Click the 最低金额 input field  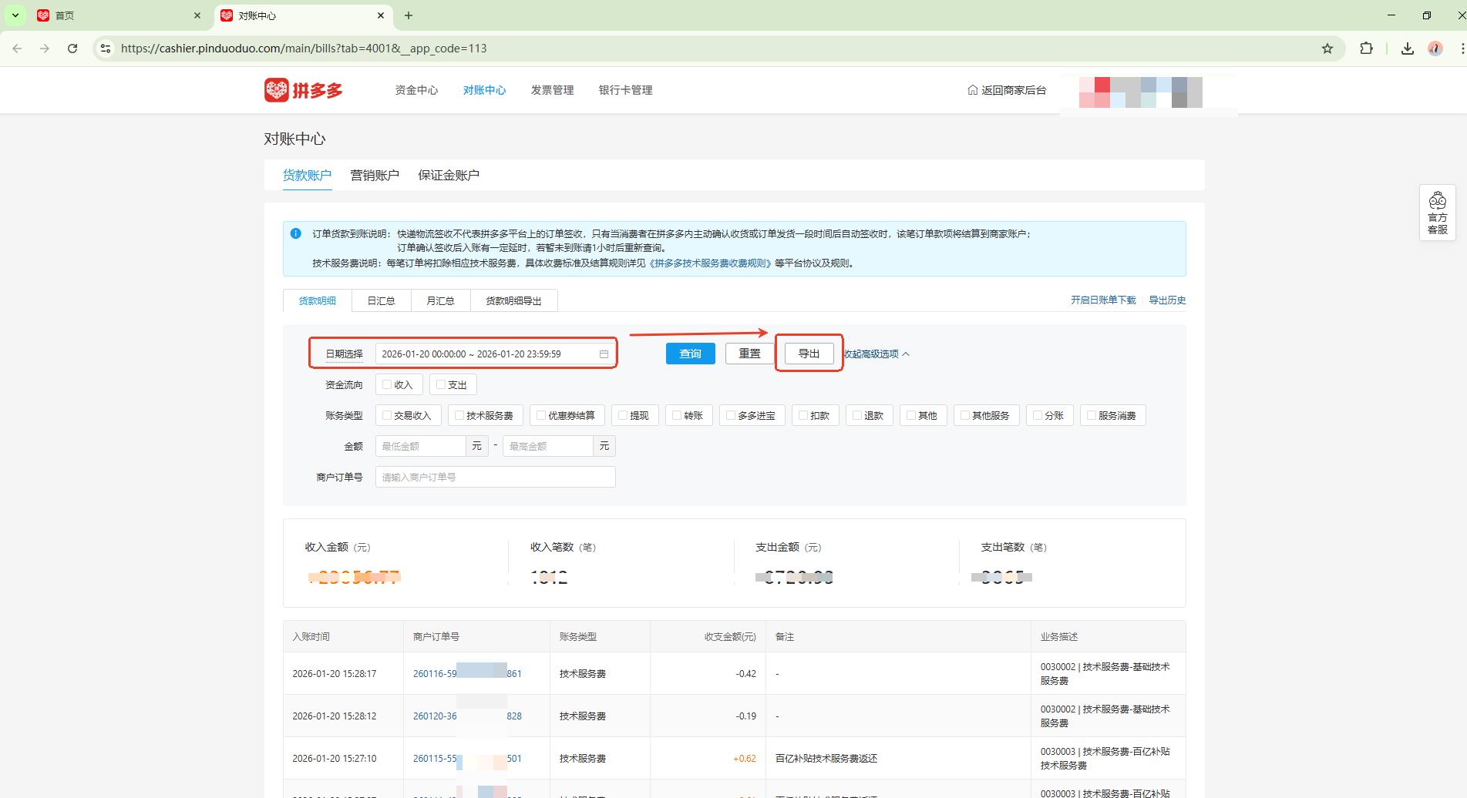[420, 446]
